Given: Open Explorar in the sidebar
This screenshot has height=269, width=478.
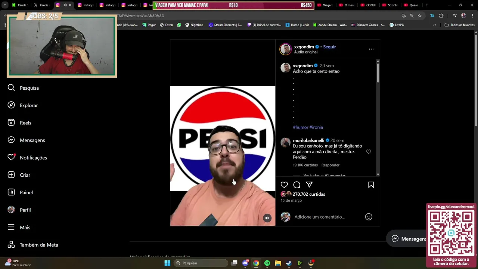Looking at the screenshot, I should pyautogui.click(x=23, y=105).
